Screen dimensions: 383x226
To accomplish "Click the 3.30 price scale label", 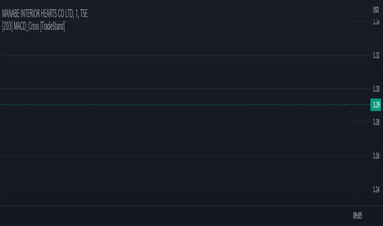I will coord(376,89).
